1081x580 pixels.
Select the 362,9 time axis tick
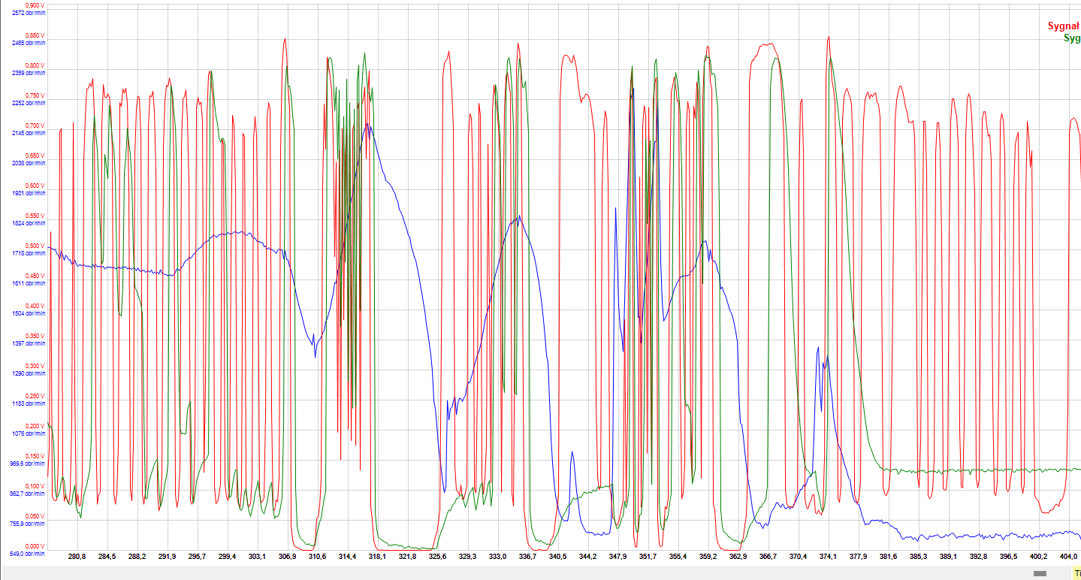click(738, 557)
